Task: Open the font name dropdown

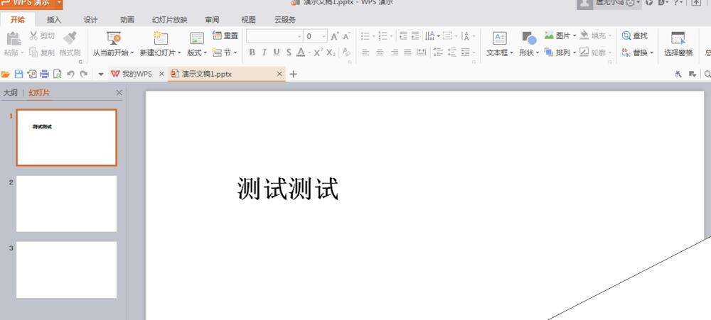Action: coord(299,37)
